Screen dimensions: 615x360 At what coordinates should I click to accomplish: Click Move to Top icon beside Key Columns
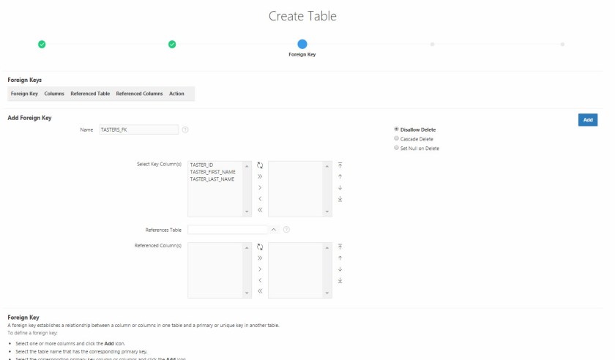point(340,165)
